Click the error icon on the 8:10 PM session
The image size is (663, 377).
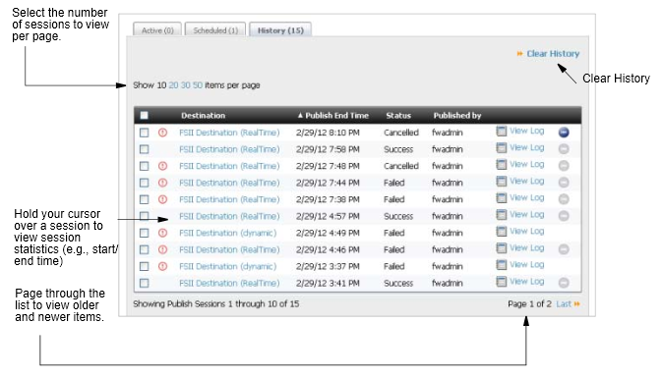click(x=162, y=133)
